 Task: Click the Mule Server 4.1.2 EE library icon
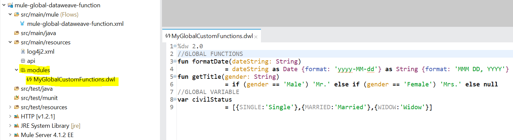[x=16, y=135]
